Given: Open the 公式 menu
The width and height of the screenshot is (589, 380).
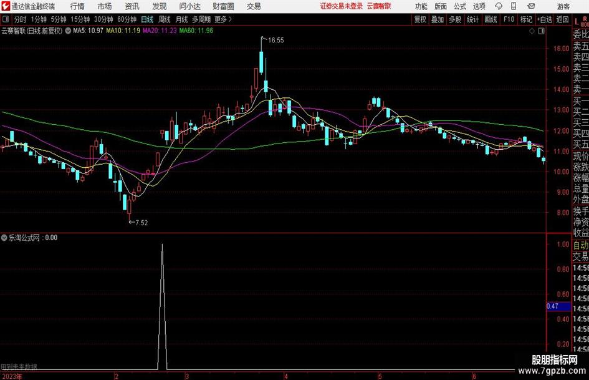Looking at the screenshot, I should click(460, 6).
